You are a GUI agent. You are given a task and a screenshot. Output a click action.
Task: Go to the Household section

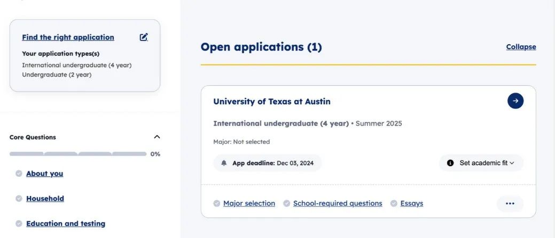[x=45, y=199]
